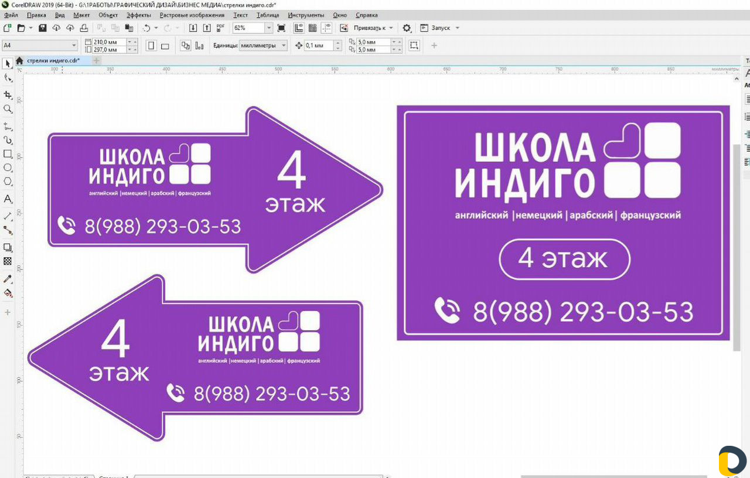This screenshot has width=750, height=478.
Task: Click nudge distance spinner arrows
Action: [338, 45]
